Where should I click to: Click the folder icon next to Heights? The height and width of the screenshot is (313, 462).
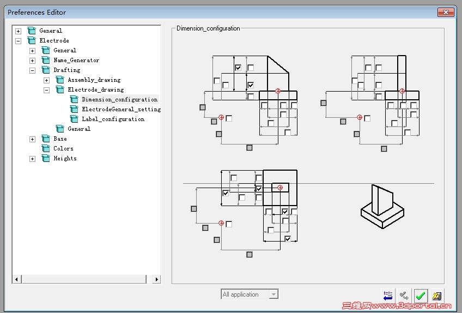pos(46,159)
